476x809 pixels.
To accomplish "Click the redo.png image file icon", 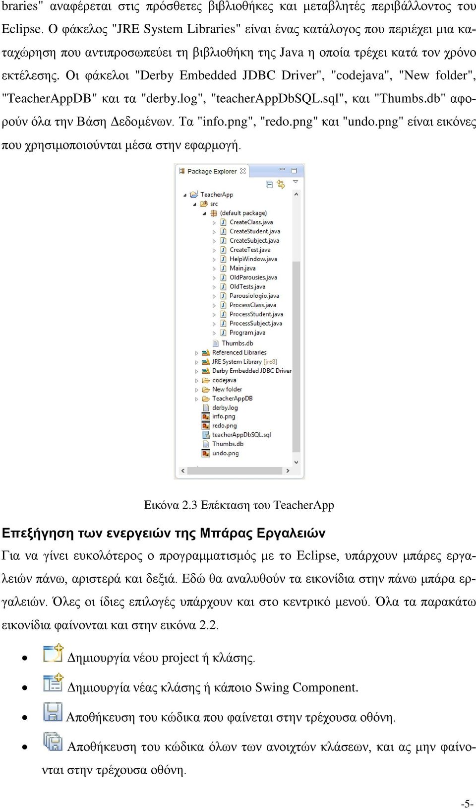I will [x=206, y=426].
